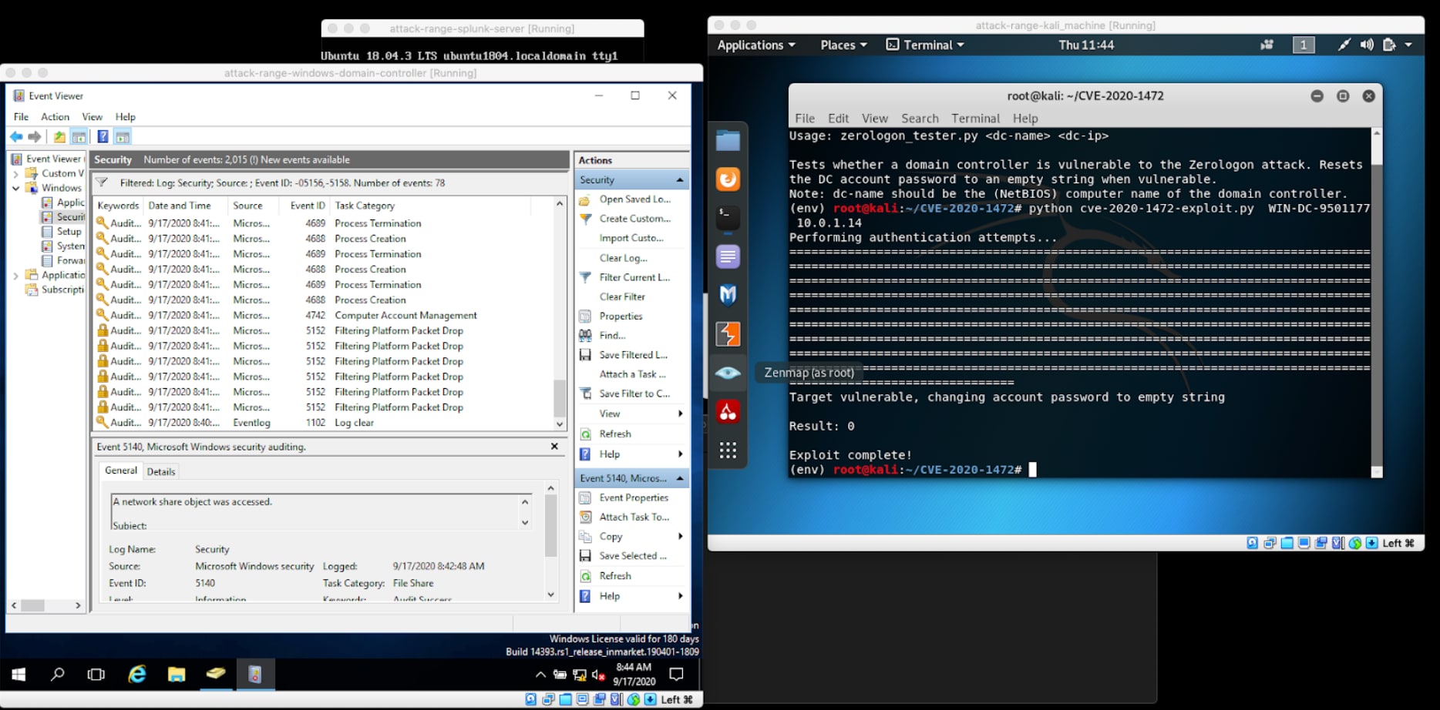The width and height of the screenshot is (1440, 710).
Task: Select the General tab of event
Action: 121,471
